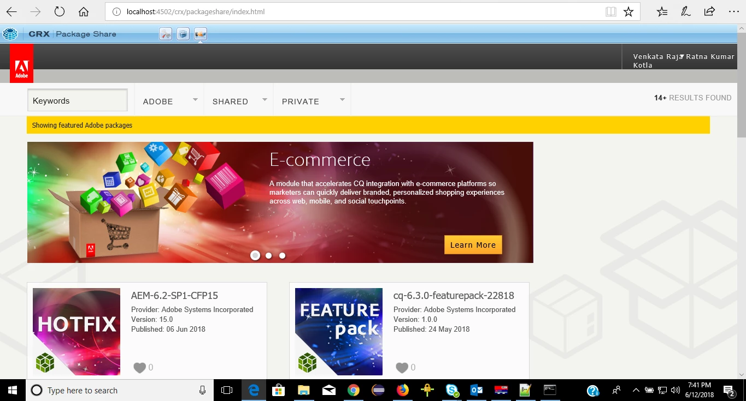
Task: Click Learn More on E-commerce banner
Action: [473, 245]
